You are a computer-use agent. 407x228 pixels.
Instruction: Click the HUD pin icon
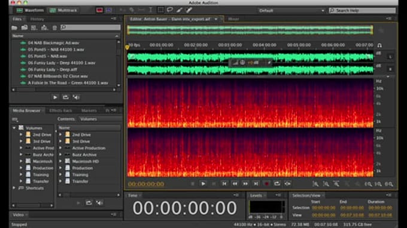269,62
